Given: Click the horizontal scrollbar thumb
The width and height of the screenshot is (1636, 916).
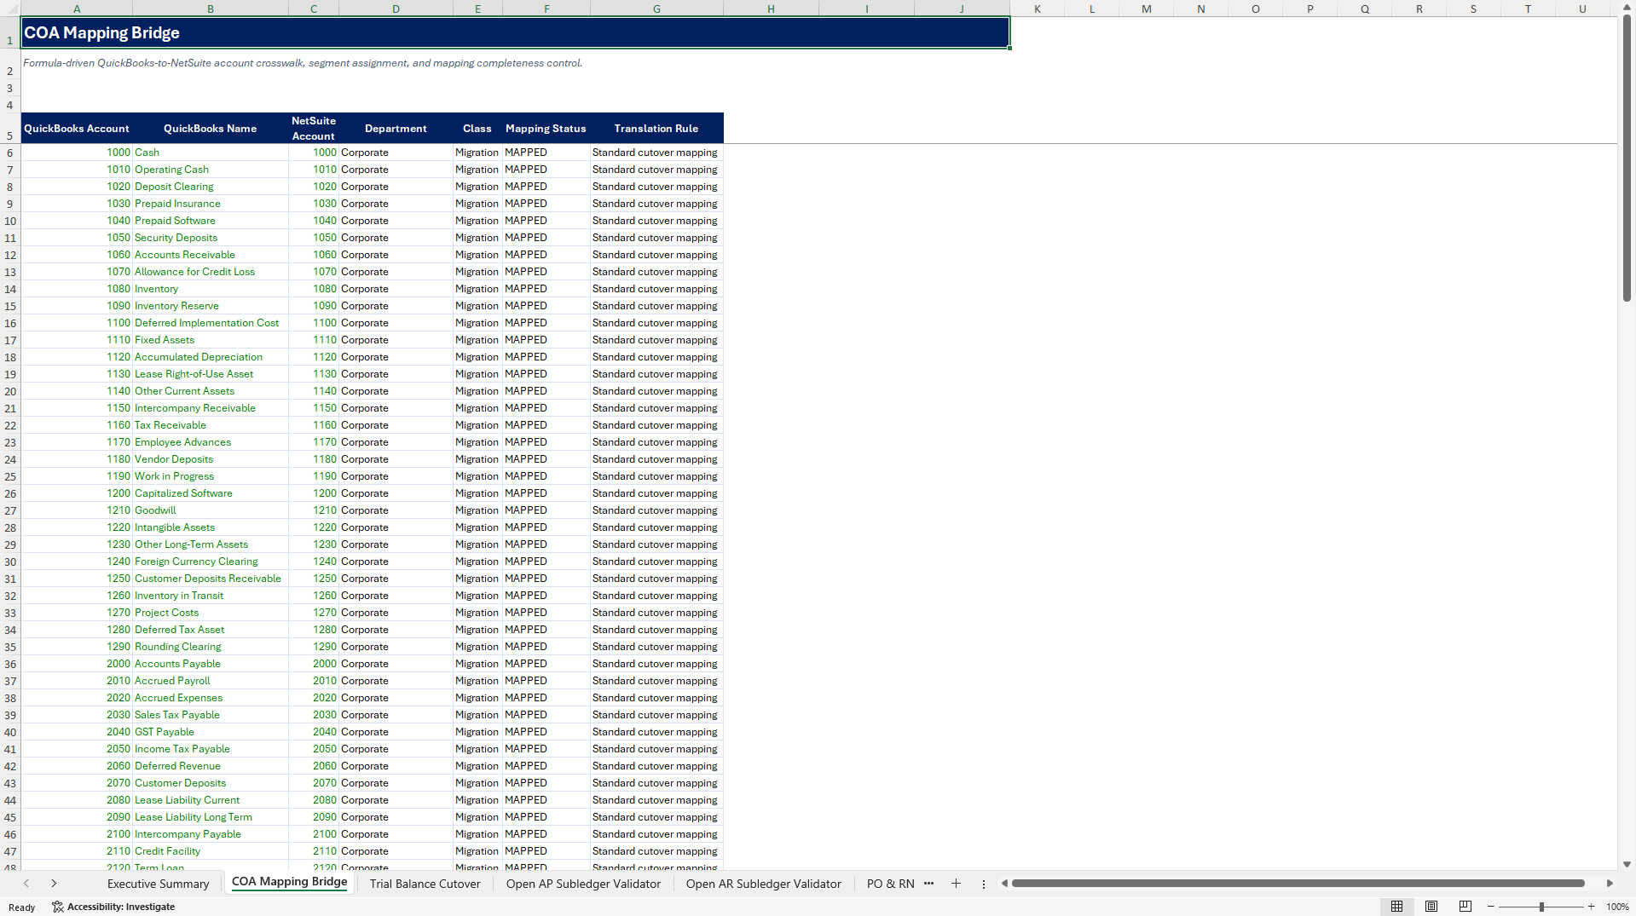Looking at the screenshot, I should 1298,884.
